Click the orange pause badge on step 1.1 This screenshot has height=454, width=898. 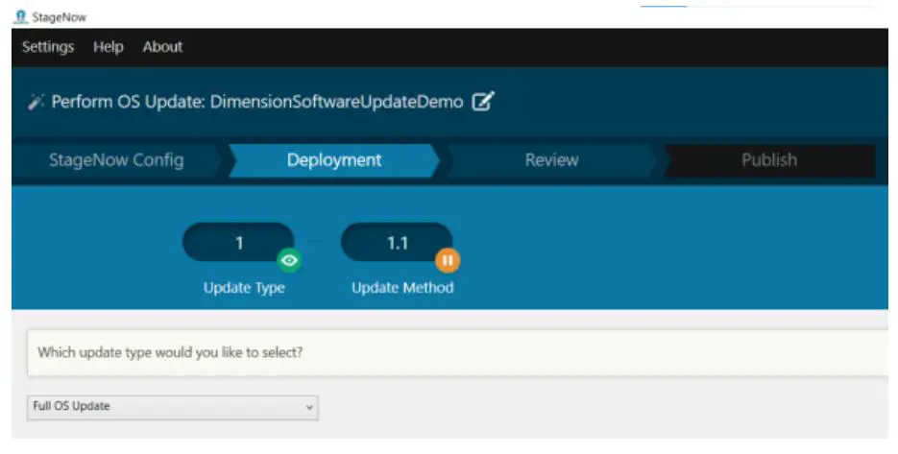pyautogui.click(x=448, y=260)
